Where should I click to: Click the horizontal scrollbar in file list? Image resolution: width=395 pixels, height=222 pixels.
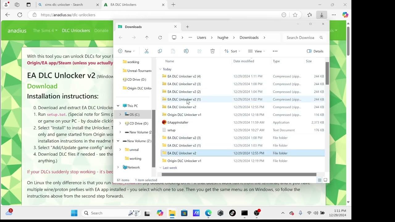239,175
